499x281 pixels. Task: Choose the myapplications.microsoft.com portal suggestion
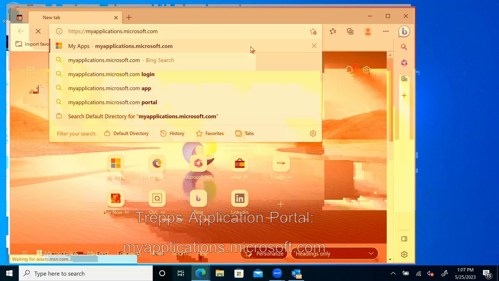[186, 102]
